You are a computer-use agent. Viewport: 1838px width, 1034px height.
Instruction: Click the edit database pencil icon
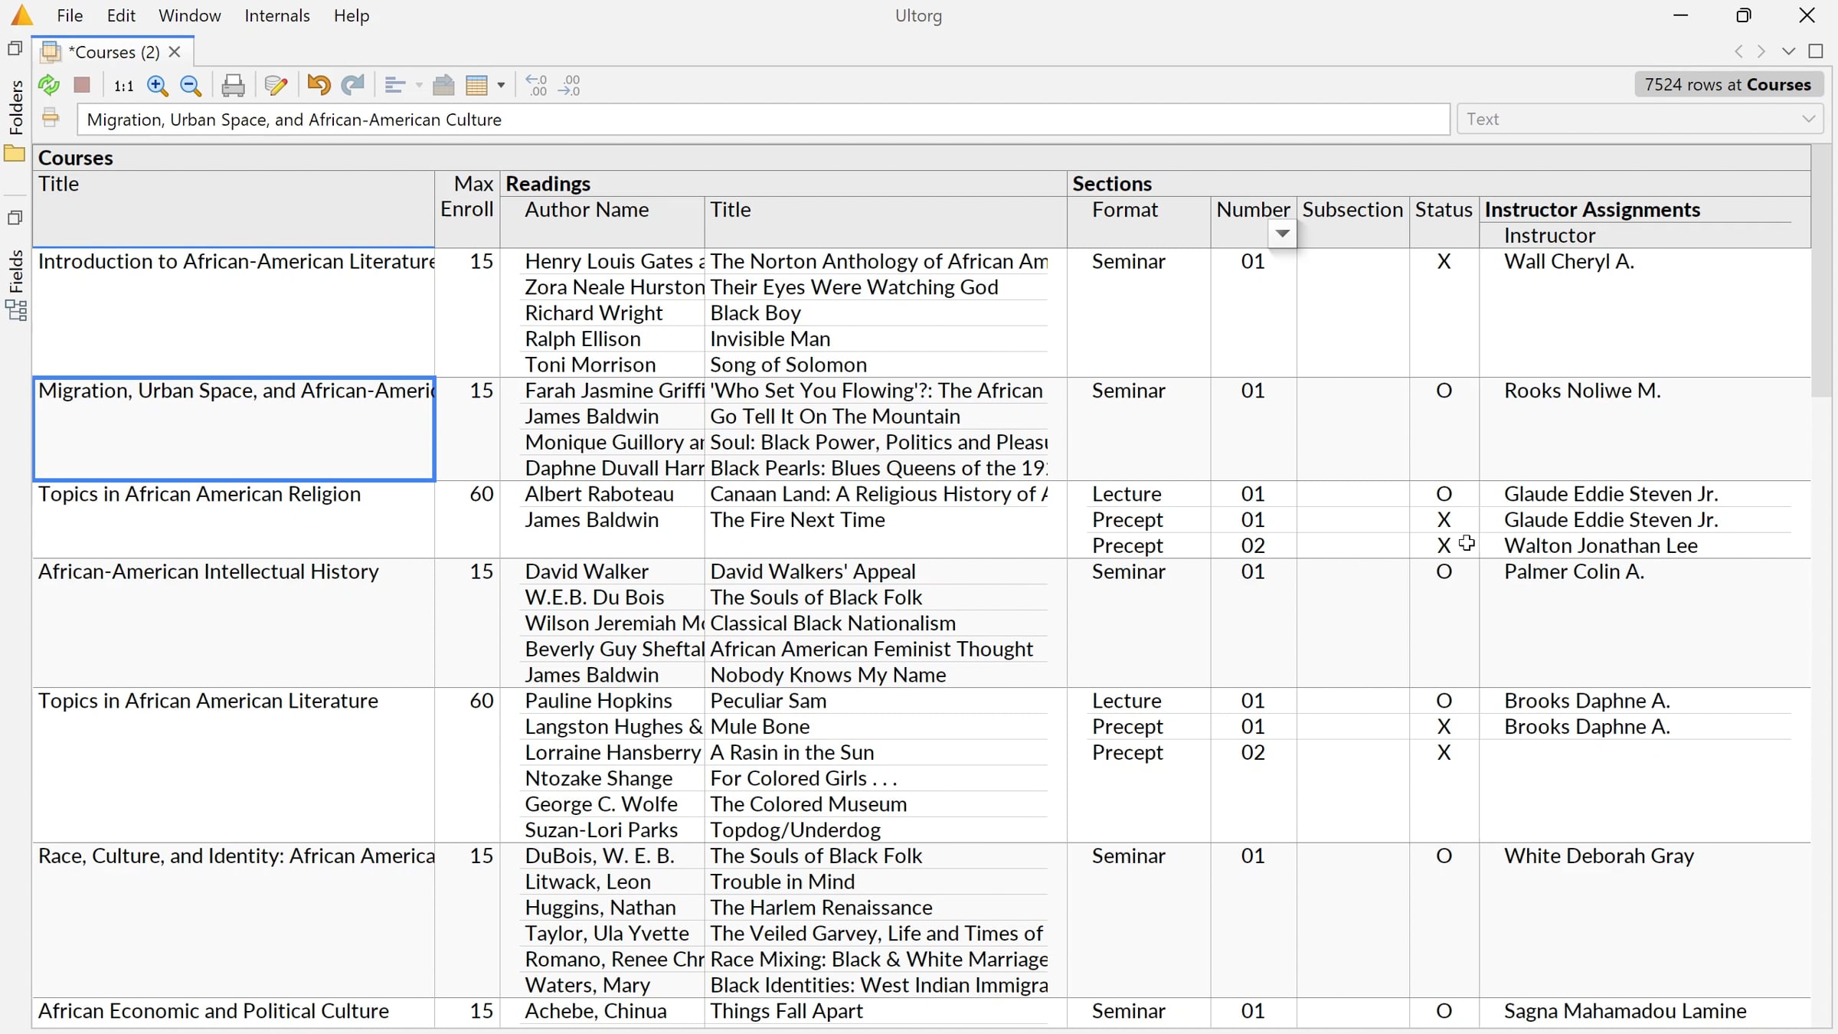pos(276,85)
